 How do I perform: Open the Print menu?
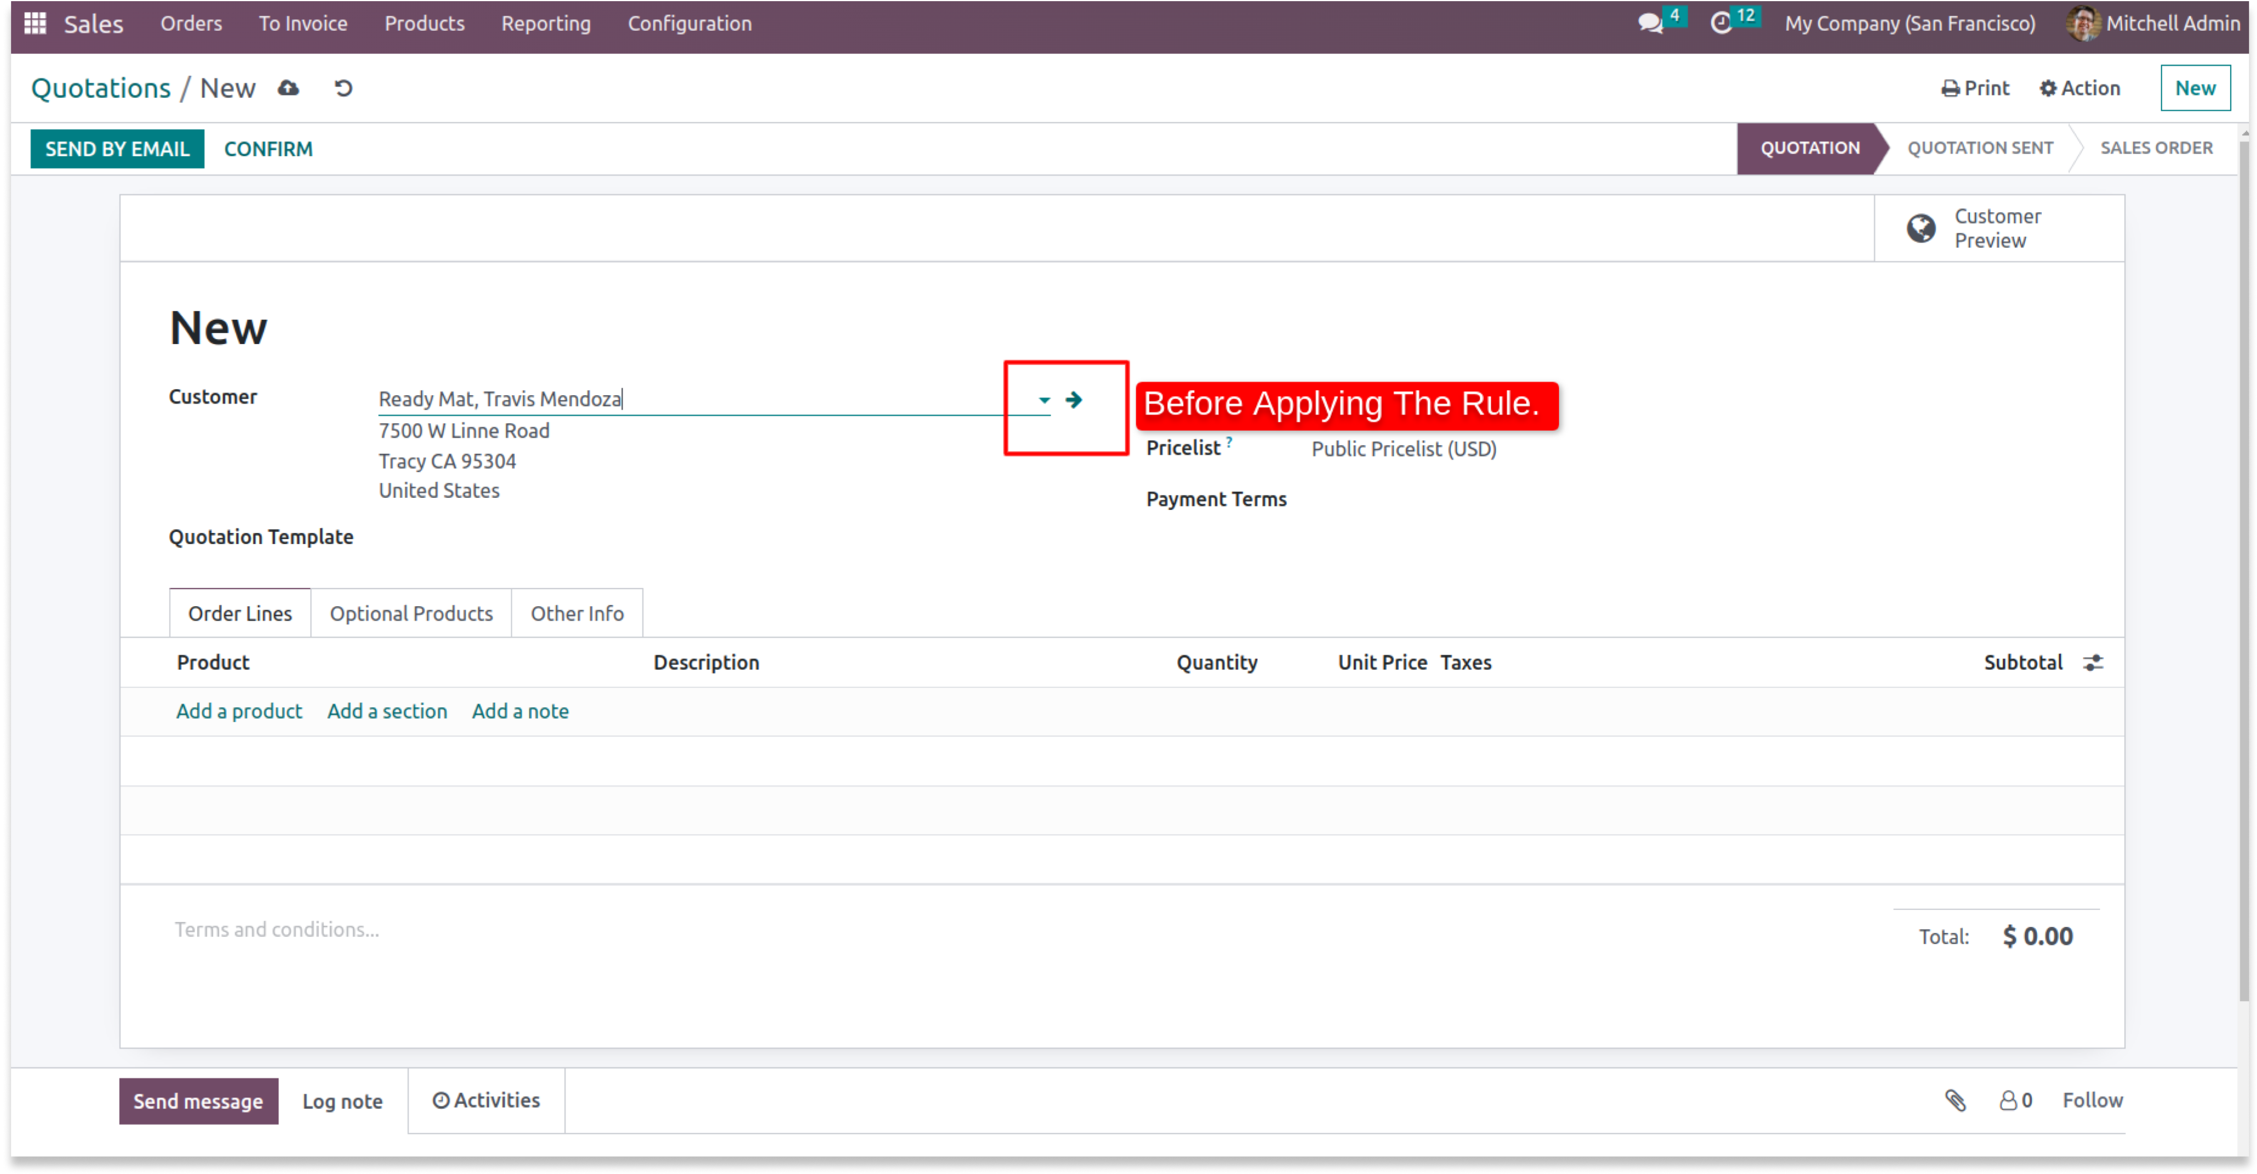(x=1975, y=89)
